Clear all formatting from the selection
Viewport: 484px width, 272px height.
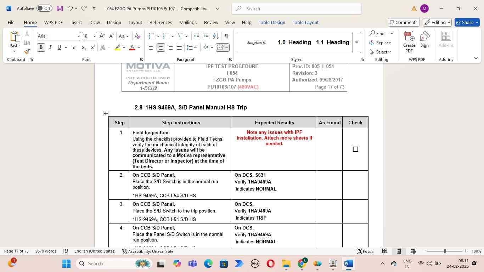[x=137, y=36]
